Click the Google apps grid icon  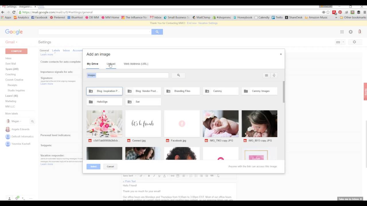point(342,32)
